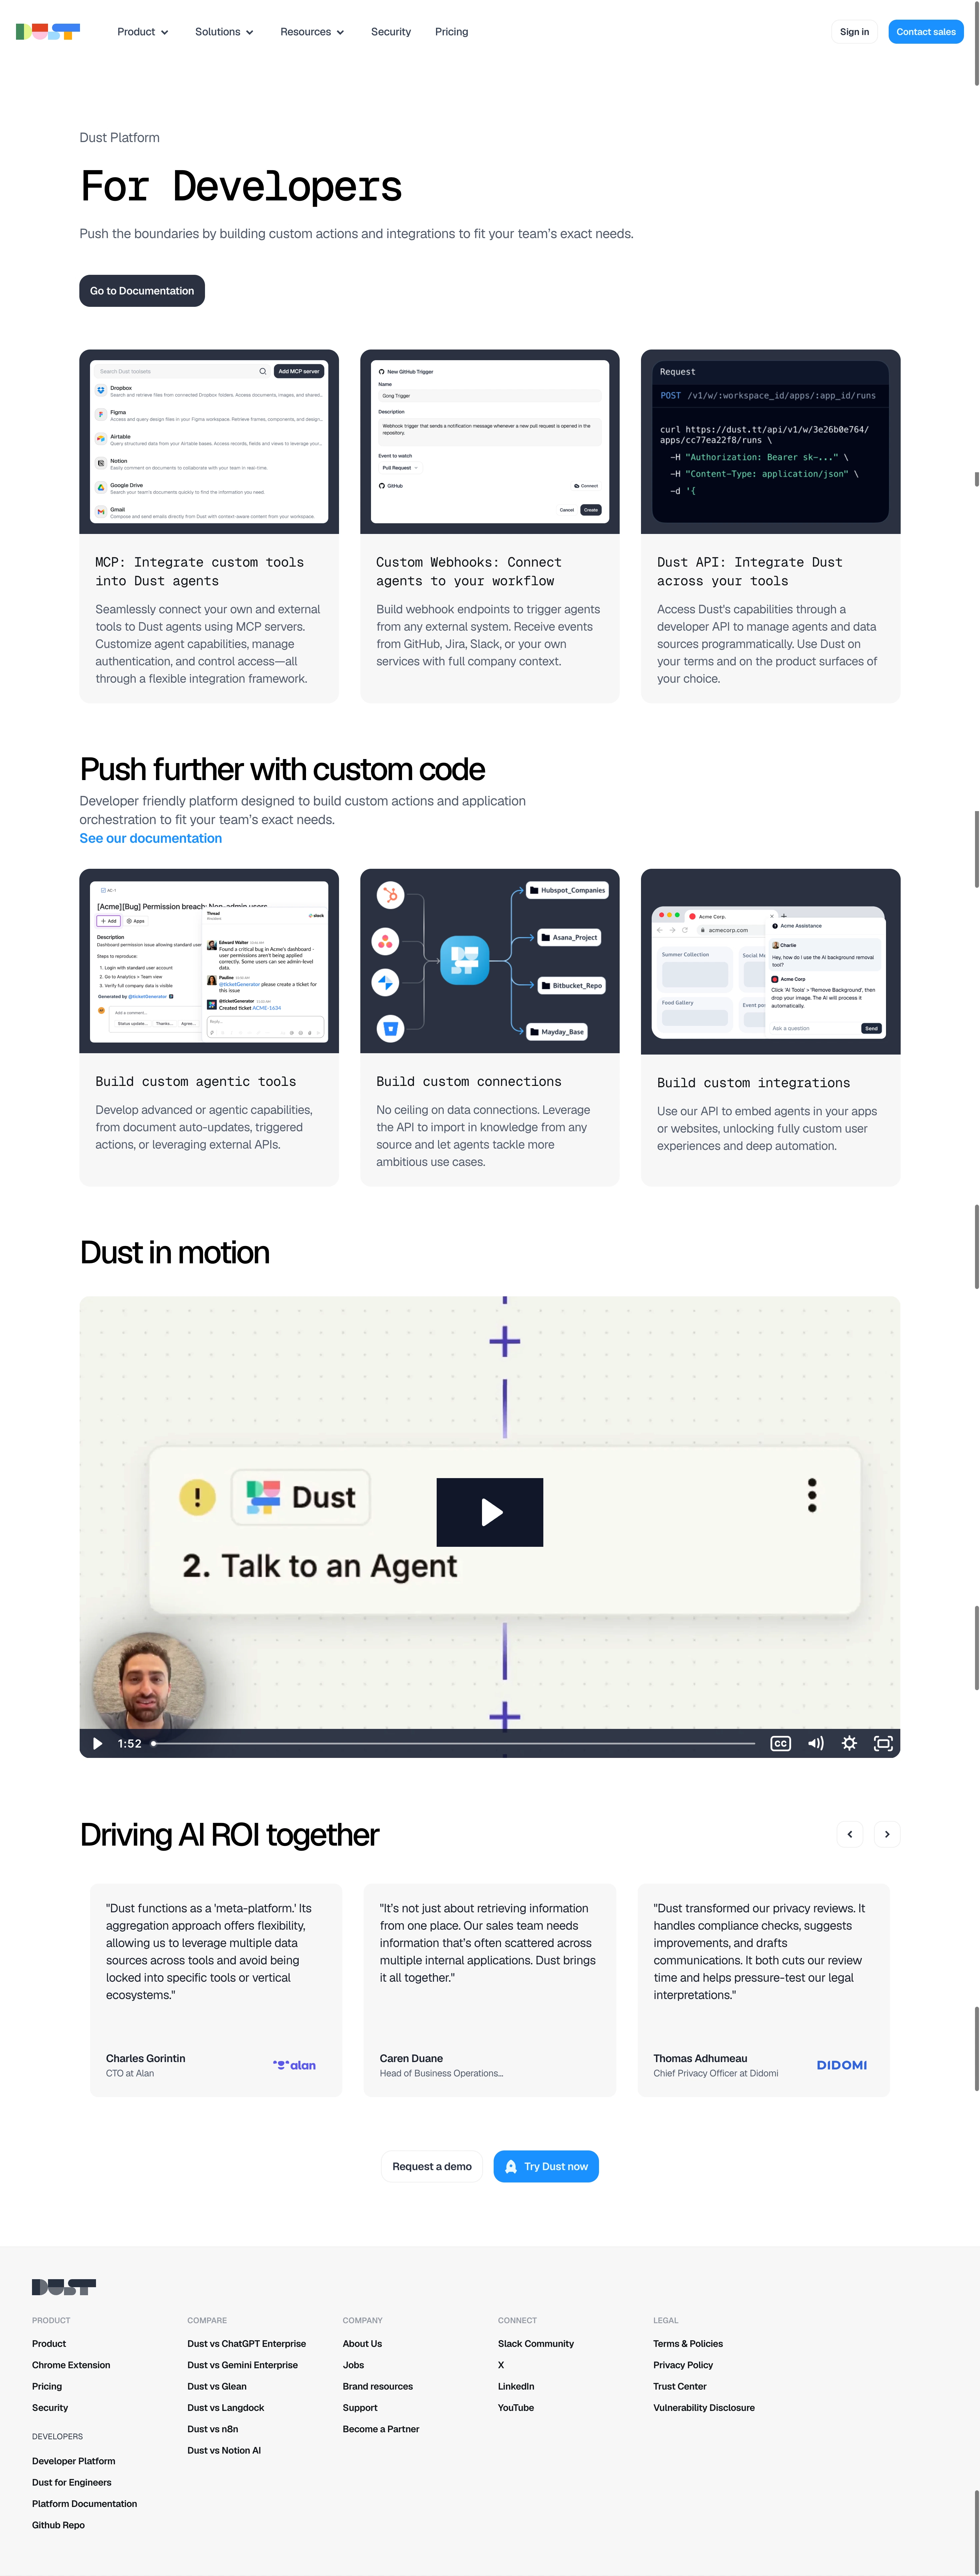Open footer Dust vs Glean link
The image size is (980, 2576).
coord(217,2386)
